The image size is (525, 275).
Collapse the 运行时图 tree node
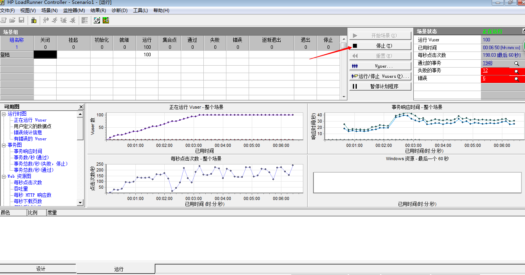tap(4, 114)
